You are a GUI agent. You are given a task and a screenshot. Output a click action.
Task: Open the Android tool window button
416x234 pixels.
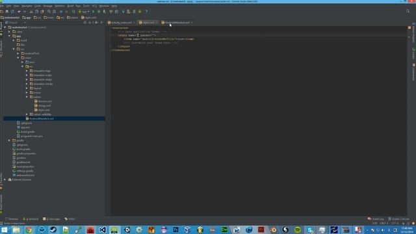coord(31,219)
